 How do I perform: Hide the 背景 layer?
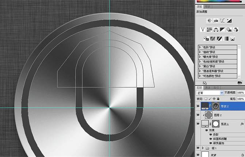point(198,155)
